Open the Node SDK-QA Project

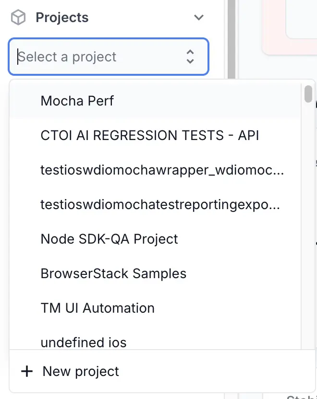click(x=109, y=239)
